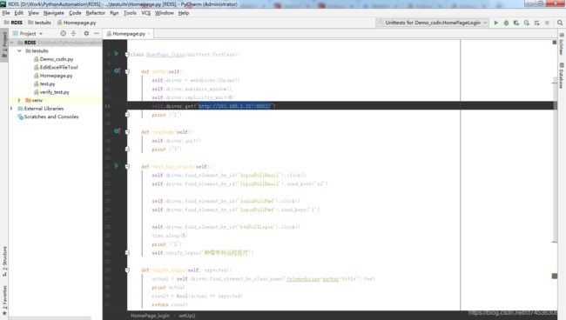Image resolution: width=566 pixels, height=320 pixels.
Task: Open the Window menu
Action: [165, 13]
